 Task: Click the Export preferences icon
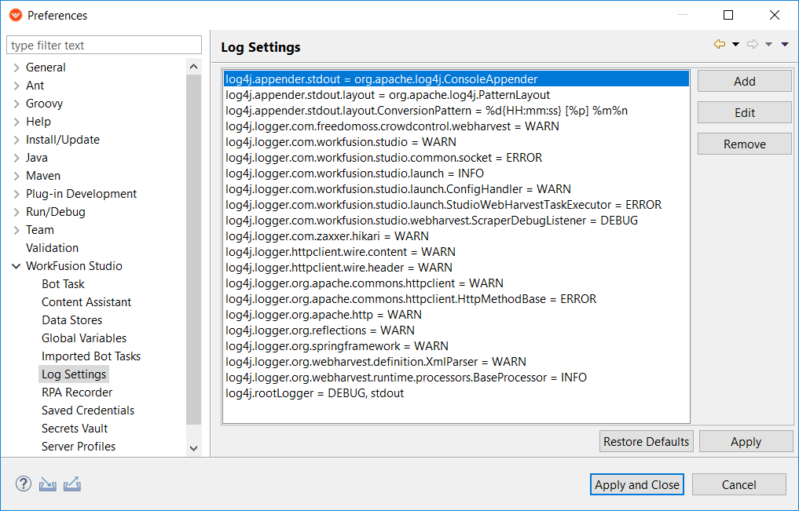pos(71,484)
